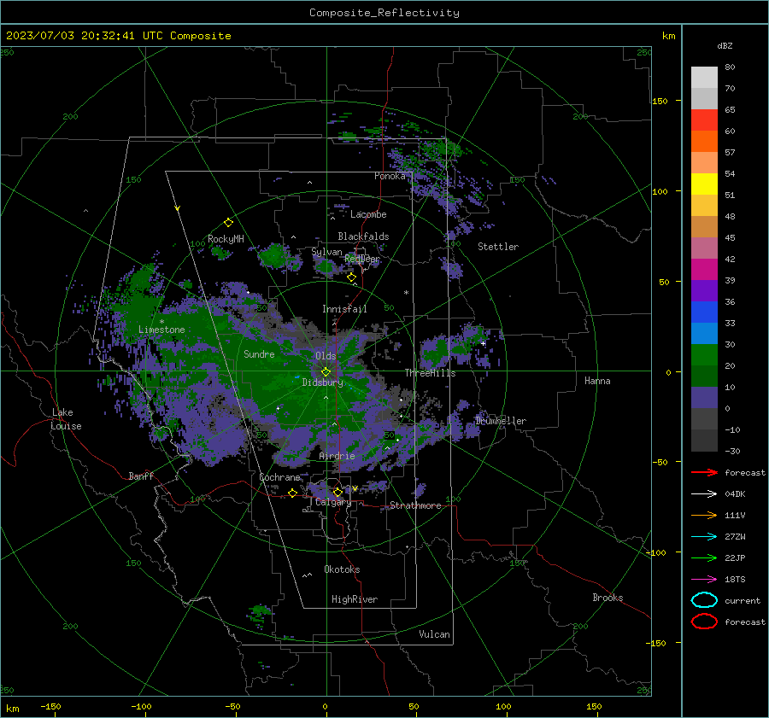Click the RedDeer city label

[362, 259]
